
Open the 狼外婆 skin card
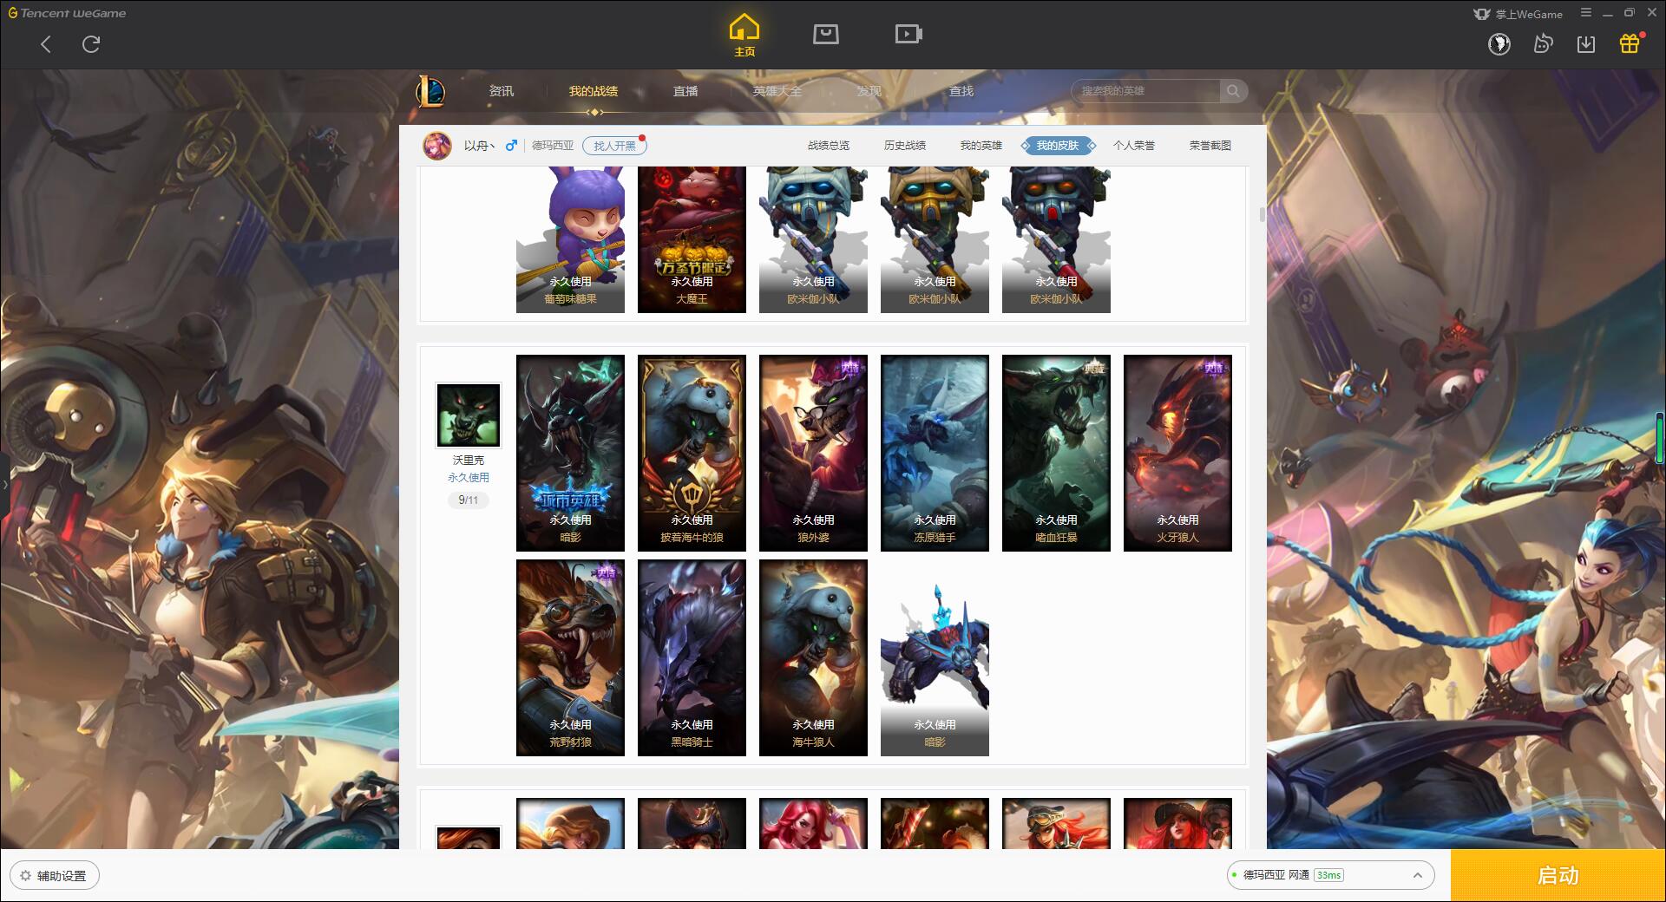[x=813, y=453]
